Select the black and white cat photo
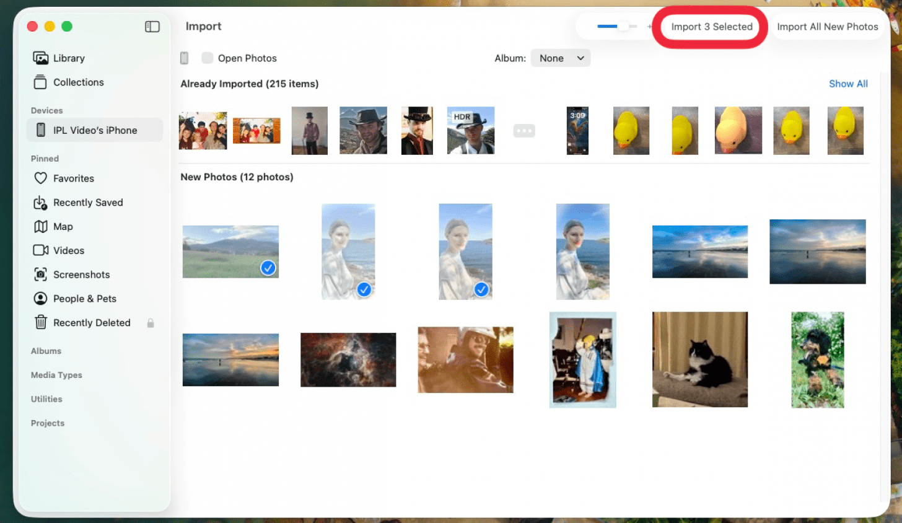This screenshot has height=523, width=902. point(699,359)
